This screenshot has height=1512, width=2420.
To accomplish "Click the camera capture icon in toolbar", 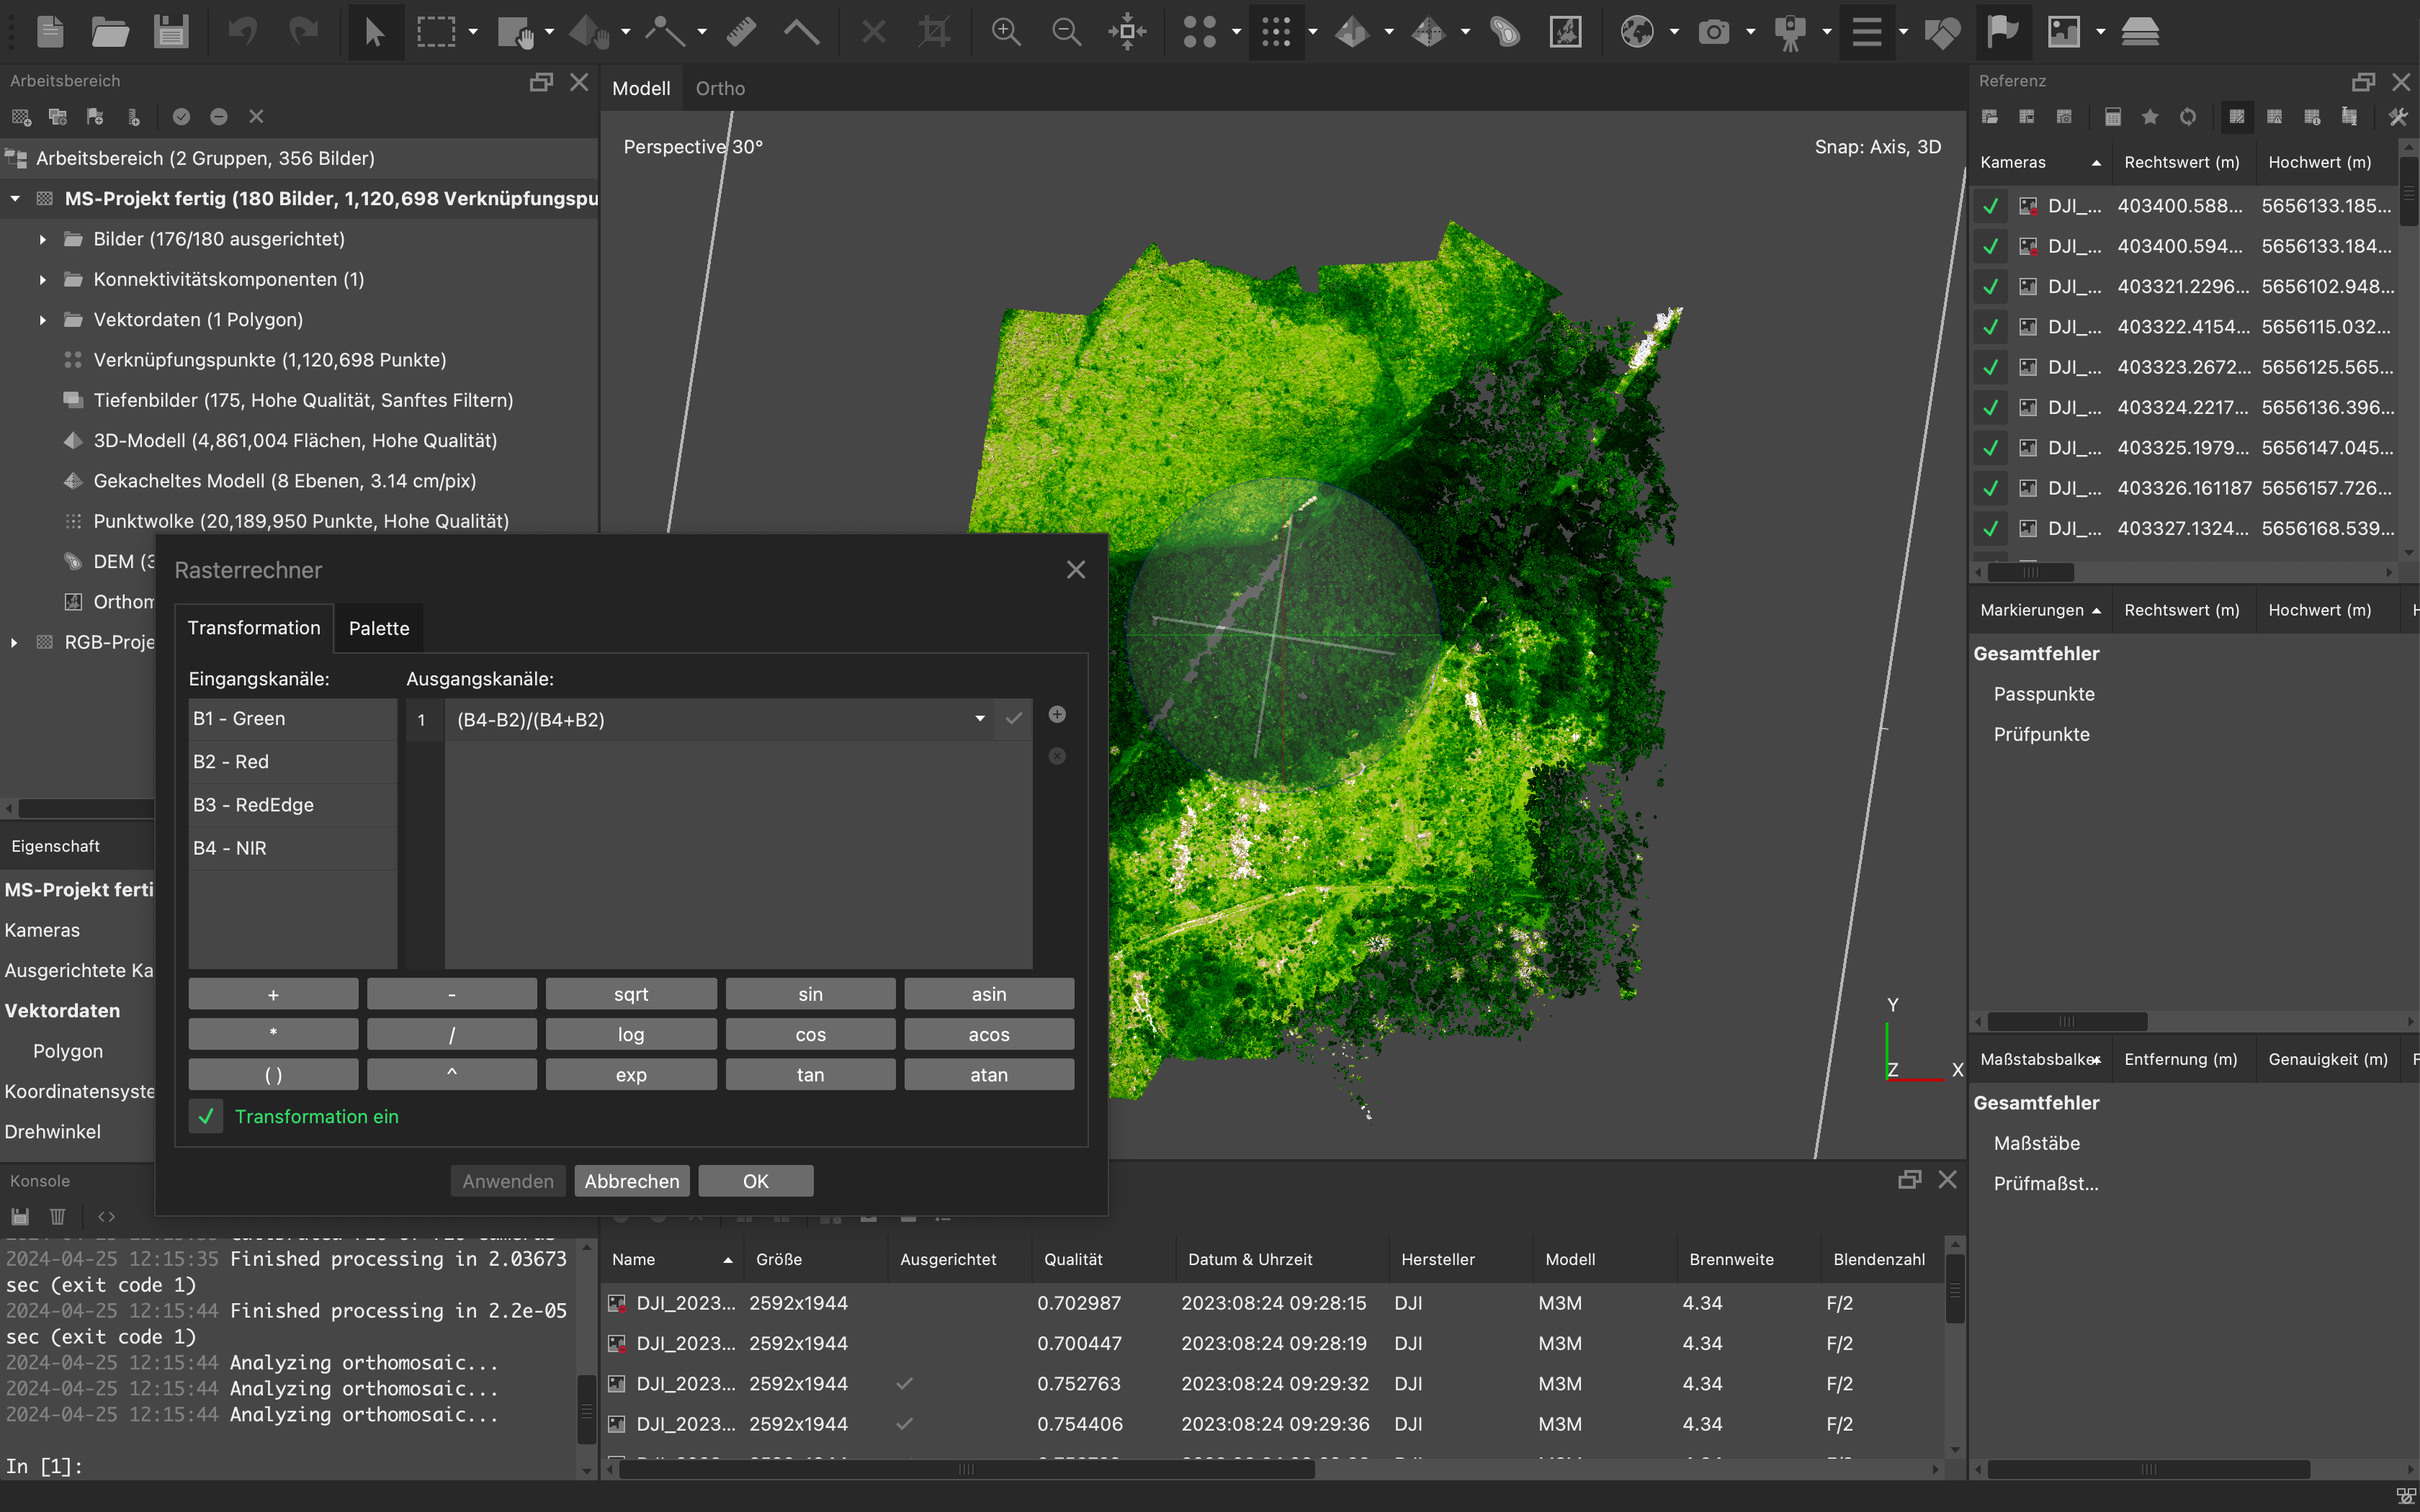I will click(1714, 32).
